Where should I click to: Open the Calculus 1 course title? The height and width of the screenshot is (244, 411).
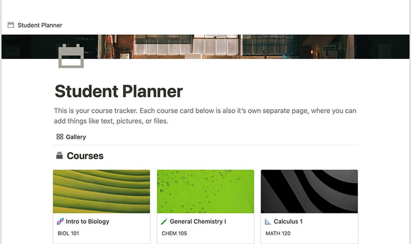[288, 221]
